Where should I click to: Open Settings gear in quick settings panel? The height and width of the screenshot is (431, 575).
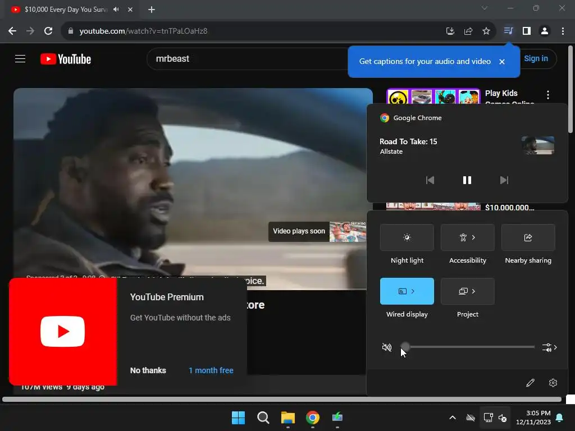(553, 383)
